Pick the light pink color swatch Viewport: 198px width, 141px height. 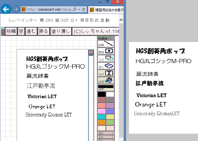[102, 111]
